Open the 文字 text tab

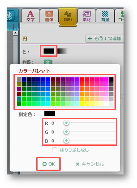point(30,16)
